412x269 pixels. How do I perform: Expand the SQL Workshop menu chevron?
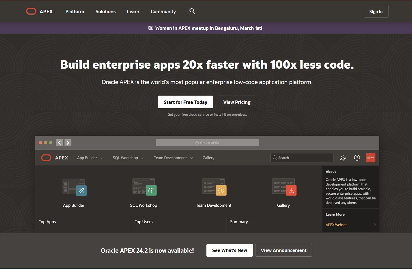[x=143, y=158]
